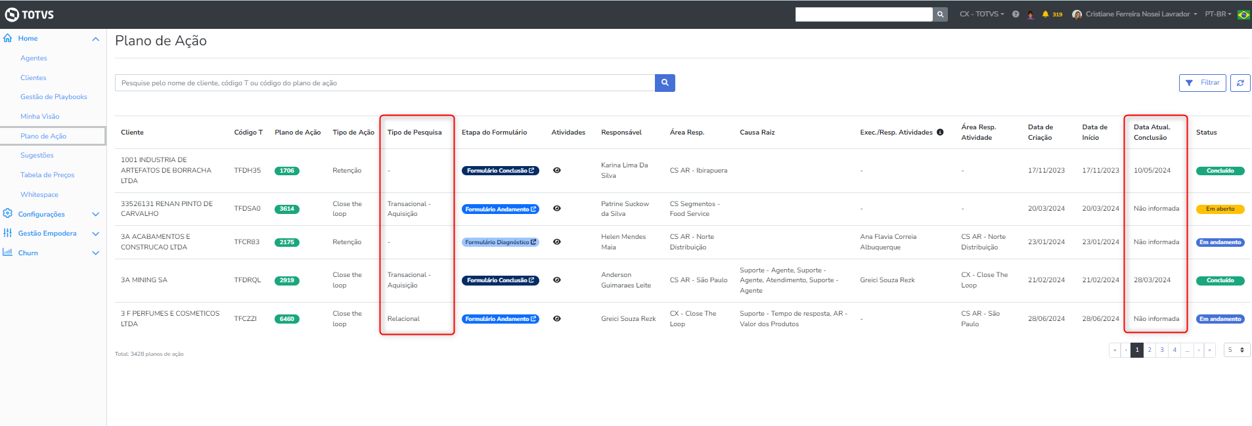
Task: View activities eye icon for 3A MINING SA
Action: click(x=557, y=280)
